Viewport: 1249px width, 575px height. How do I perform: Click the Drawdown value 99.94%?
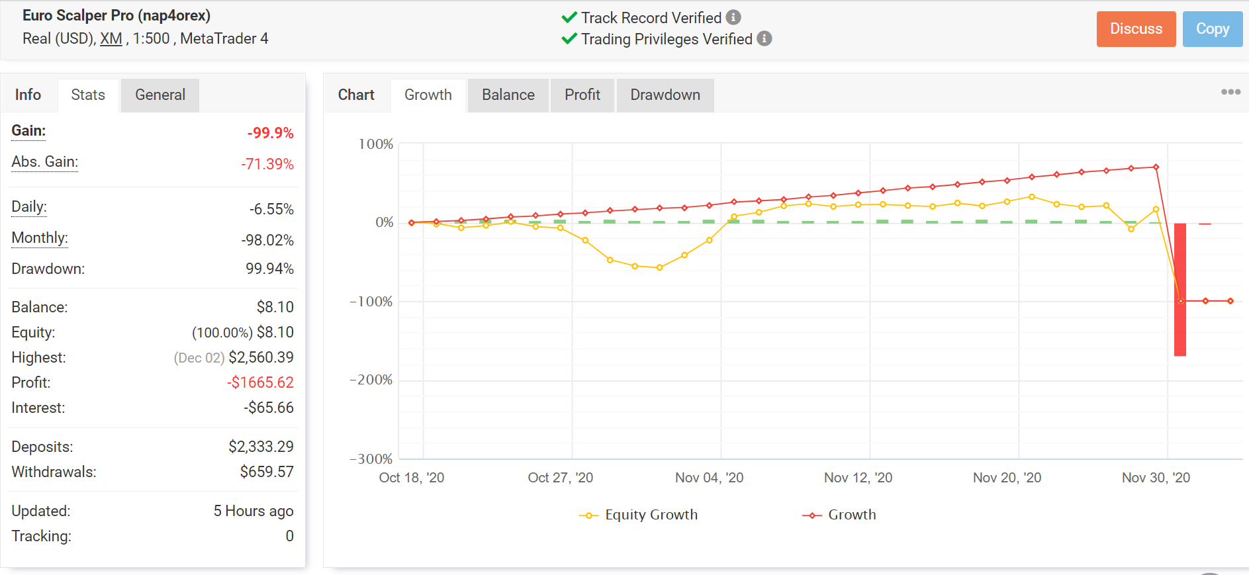point(269,269)
